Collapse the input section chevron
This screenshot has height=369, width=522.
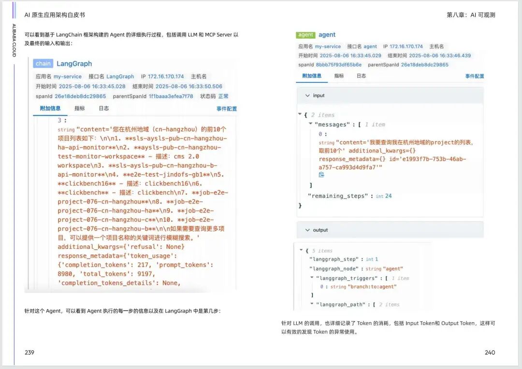[307, 96]
